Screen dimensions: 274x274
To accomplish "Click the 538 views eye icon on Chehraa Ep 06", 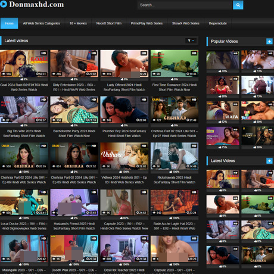I will [4, 166].
